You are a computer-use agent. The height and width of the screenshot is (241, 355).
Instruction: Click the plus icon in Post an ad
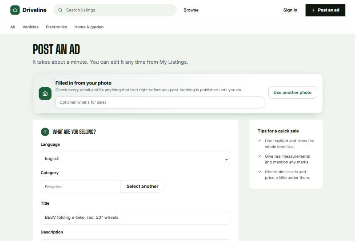click(314, 10)
